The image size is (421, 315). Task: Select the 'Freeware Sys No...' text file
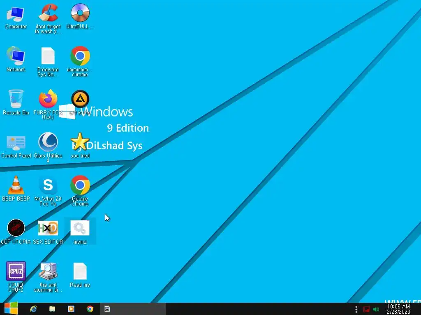48,62
